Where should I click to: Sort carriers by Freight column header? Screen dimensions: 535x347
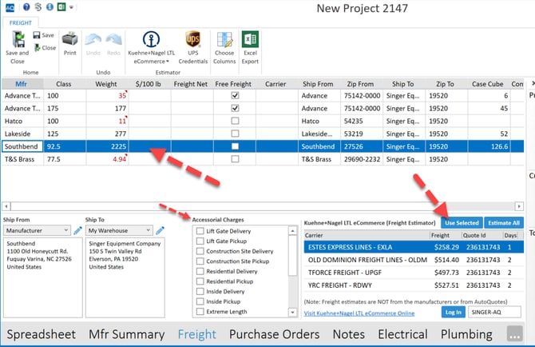[x=445, y=235]
